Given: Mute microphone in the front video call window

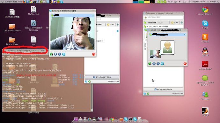Looking at the screenshot, I should (x=55, y=54).
